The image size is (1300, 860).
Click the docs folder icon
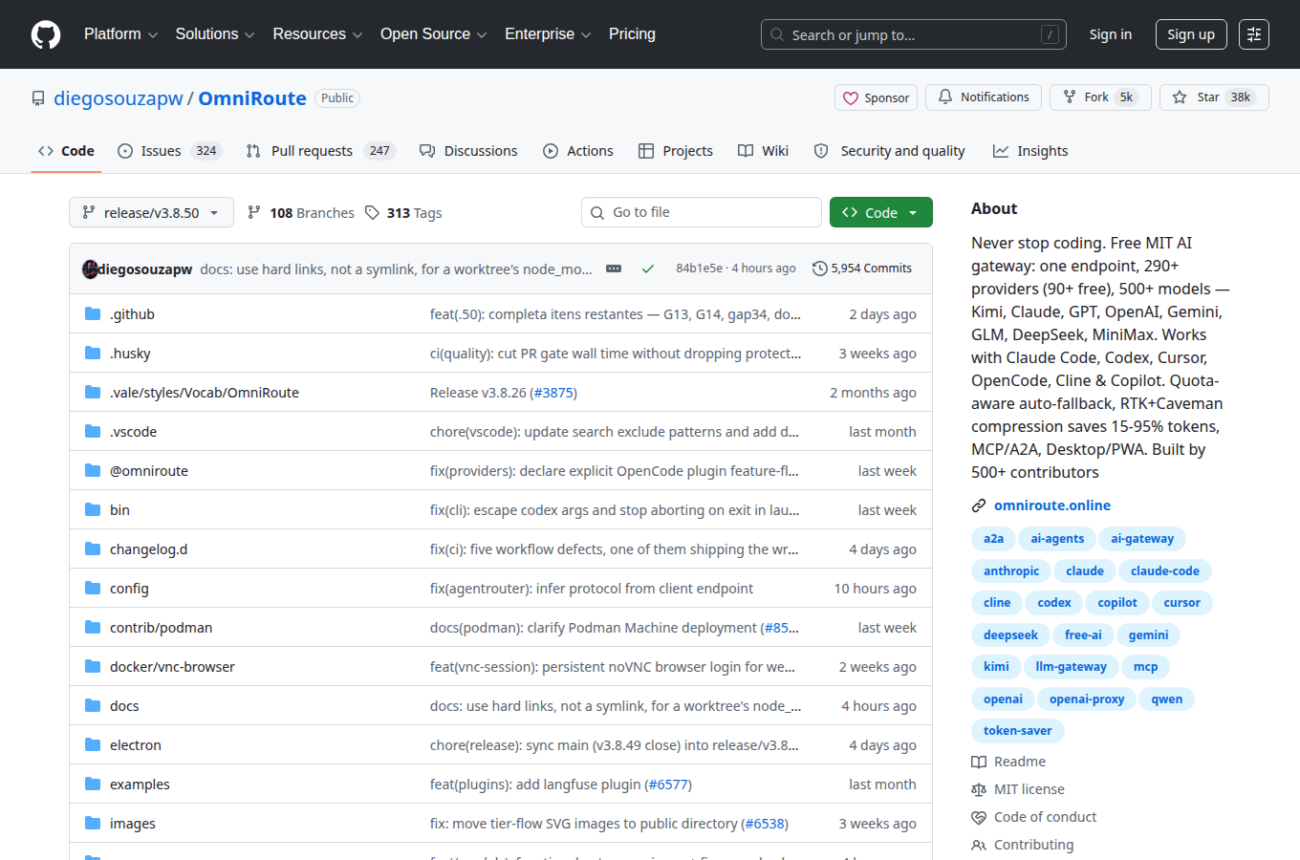point(93,705)
